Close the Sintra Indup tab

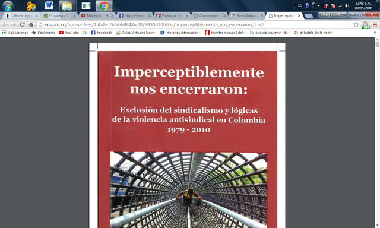[262, 15]
